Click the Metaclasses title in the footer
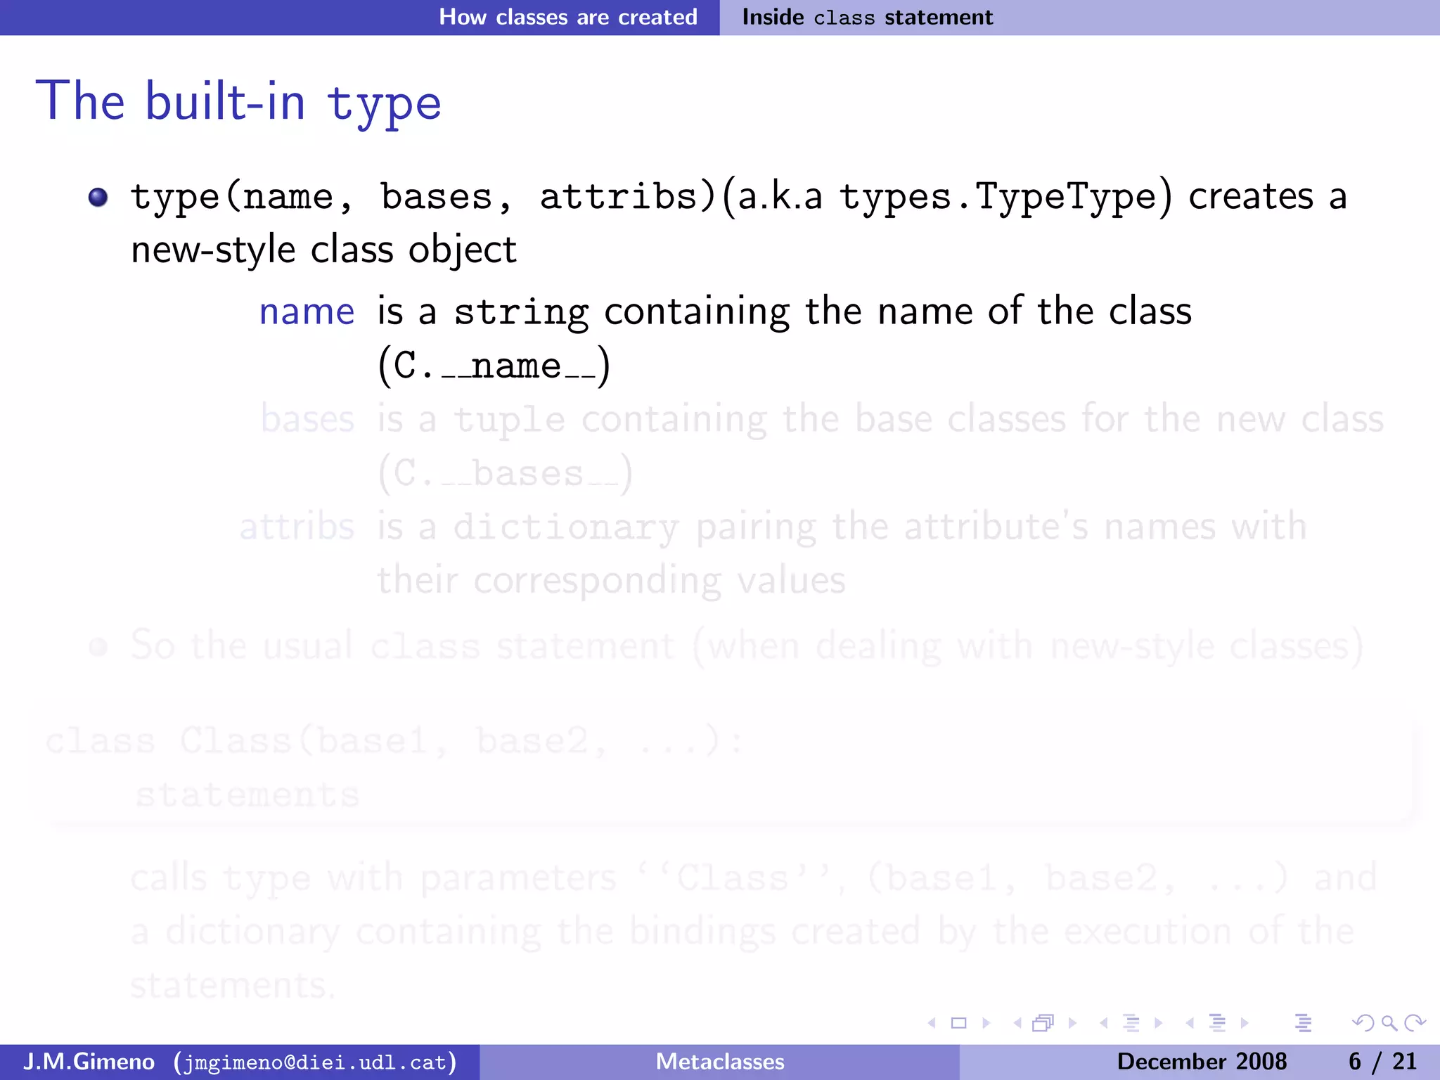Image resolution: width=1440 pixels, height=1080 pixels. 720,1061
